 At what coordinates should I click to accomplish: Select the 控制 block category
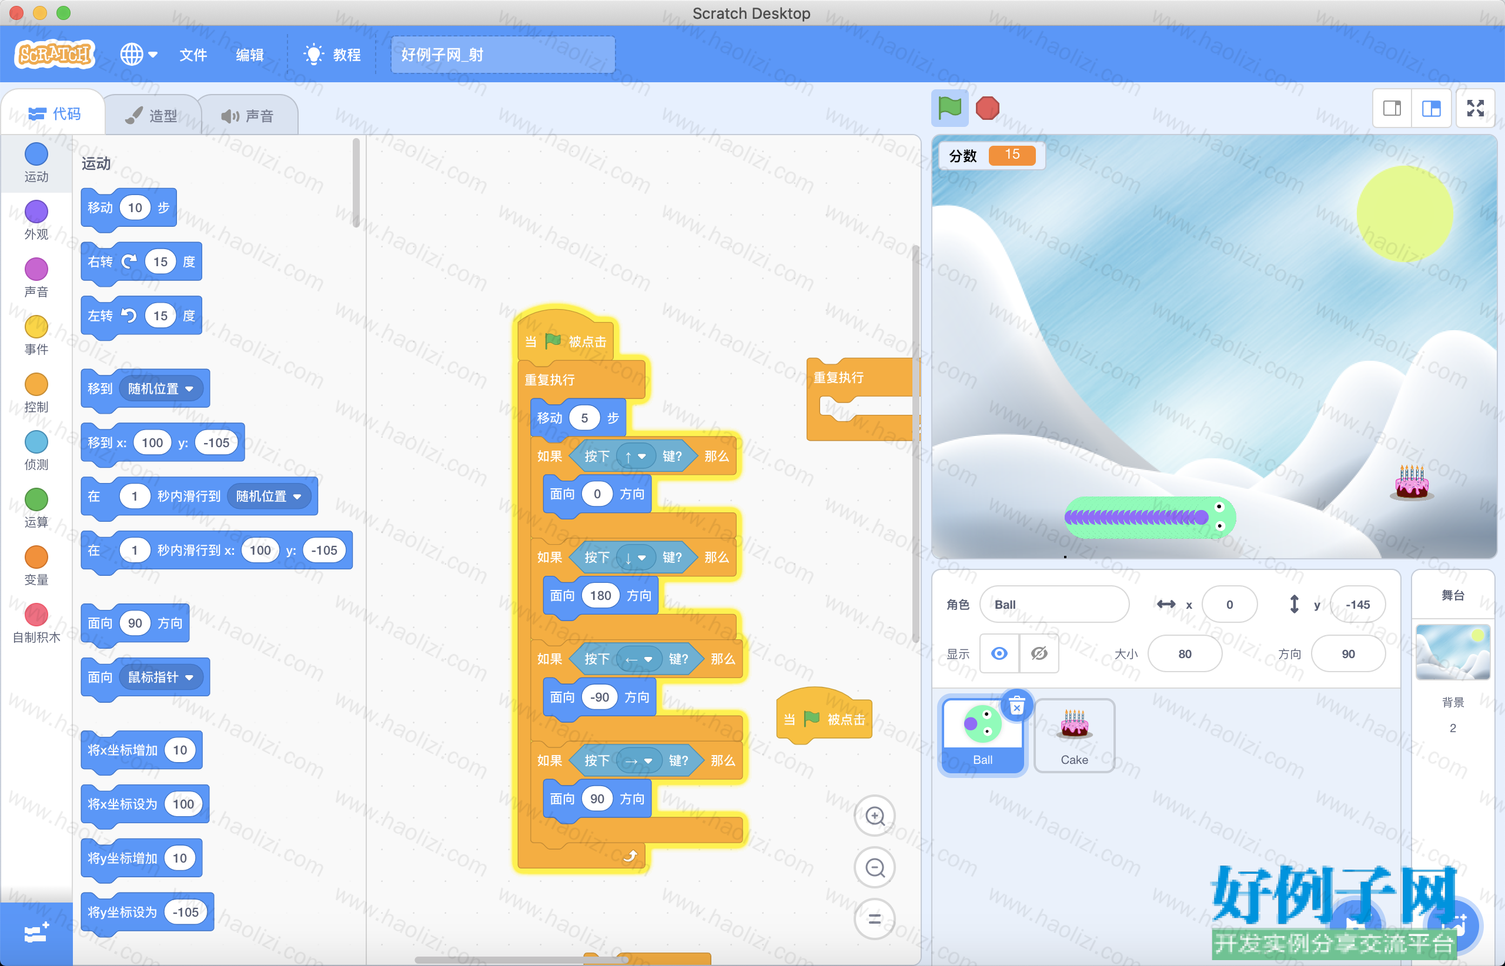click(36, 393)
